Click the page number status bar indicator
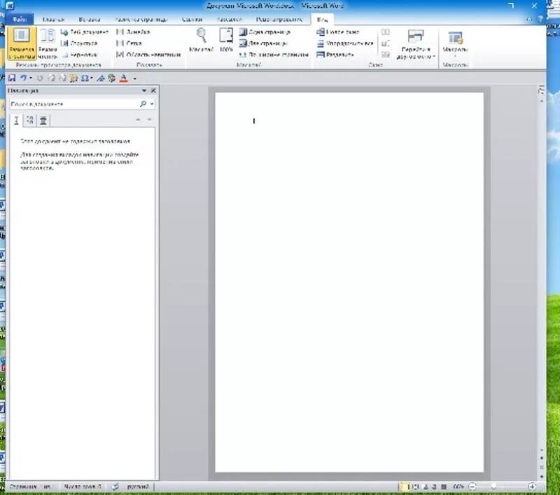 tap(30, 487)
